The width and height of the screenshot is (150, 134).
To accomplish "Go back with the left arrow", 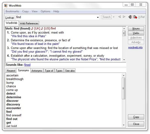I will pos(119,17).
